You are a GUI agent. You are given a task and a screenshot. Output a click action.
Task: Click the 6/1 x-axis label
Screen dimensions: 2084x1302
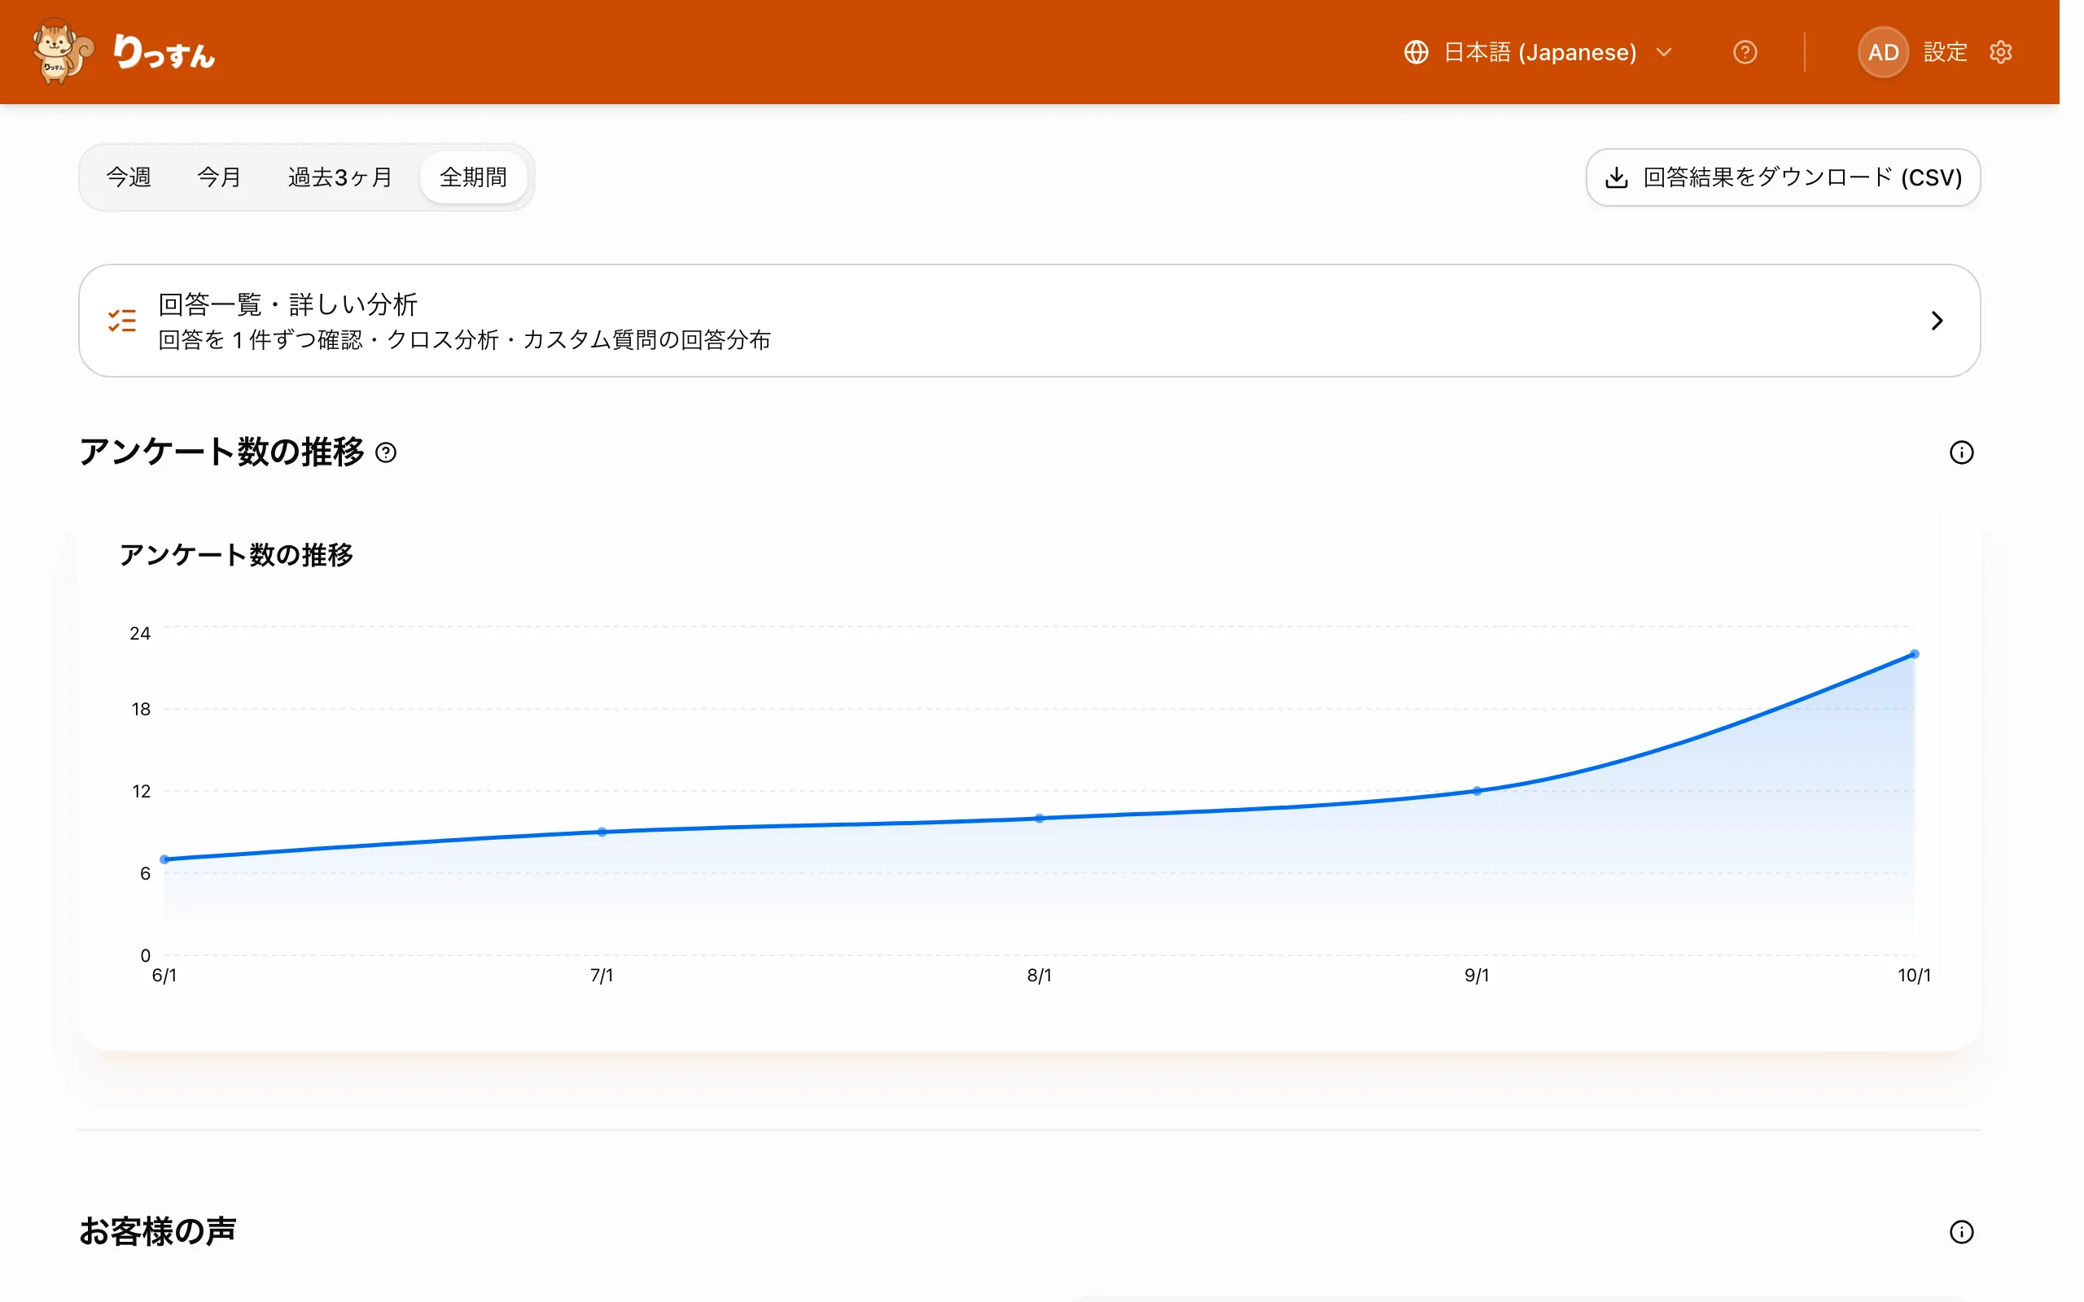click(164, 976)
